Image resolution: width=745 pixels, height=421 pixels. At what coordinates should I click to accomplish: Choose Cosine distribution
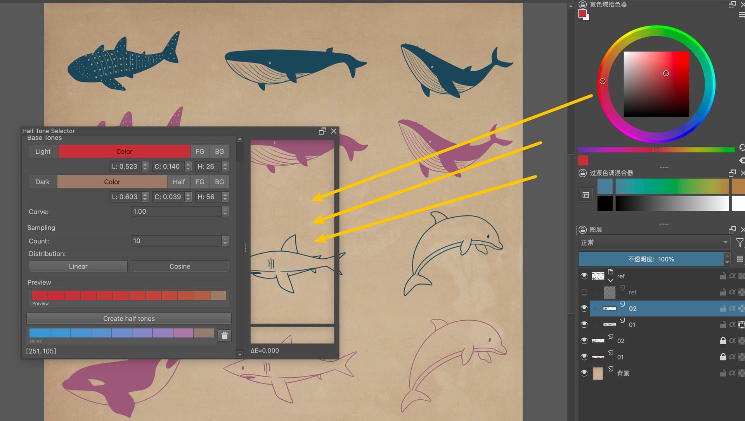pos(180,266)
